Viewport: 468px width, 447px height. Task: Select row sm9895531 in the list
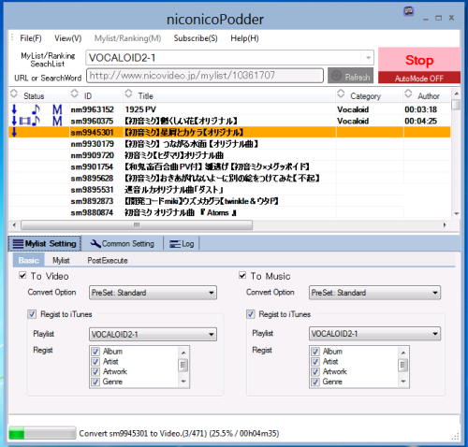click(229, 190)
